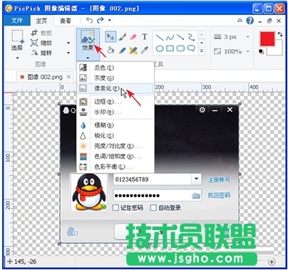Choose the rounded rectangle shape
The width and height of the screenshot is (288, 270).
180,48
